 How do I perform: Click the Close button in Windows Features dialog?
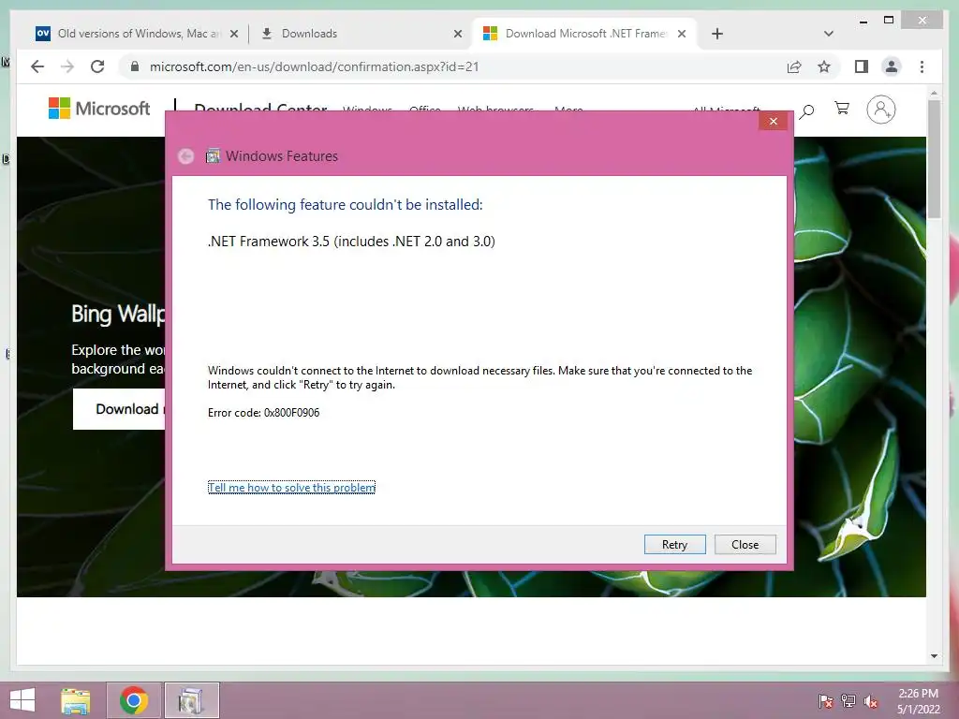745,544
